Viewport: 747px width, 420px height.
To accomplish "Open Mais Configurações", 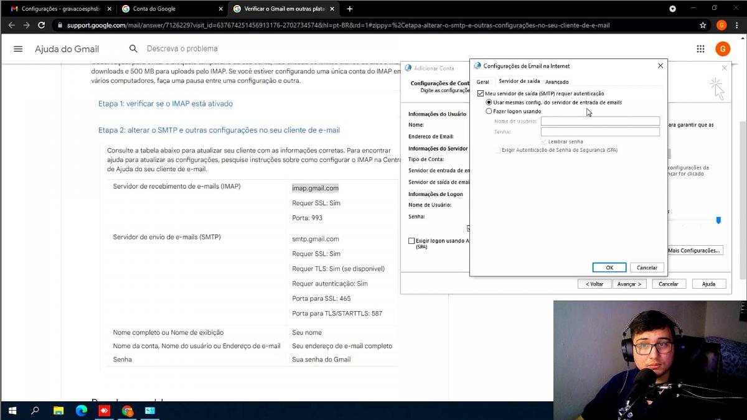I will [x=693, y=250].
